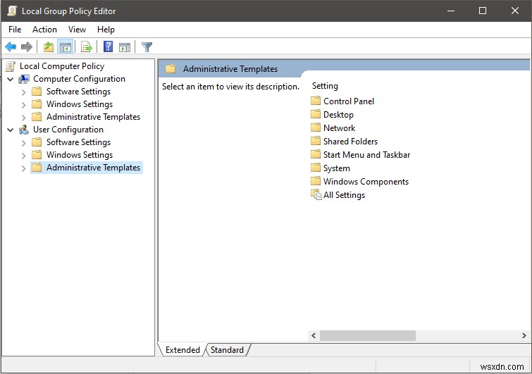
Task: Click the Up One Level folder icon
Action: (49, 46)
